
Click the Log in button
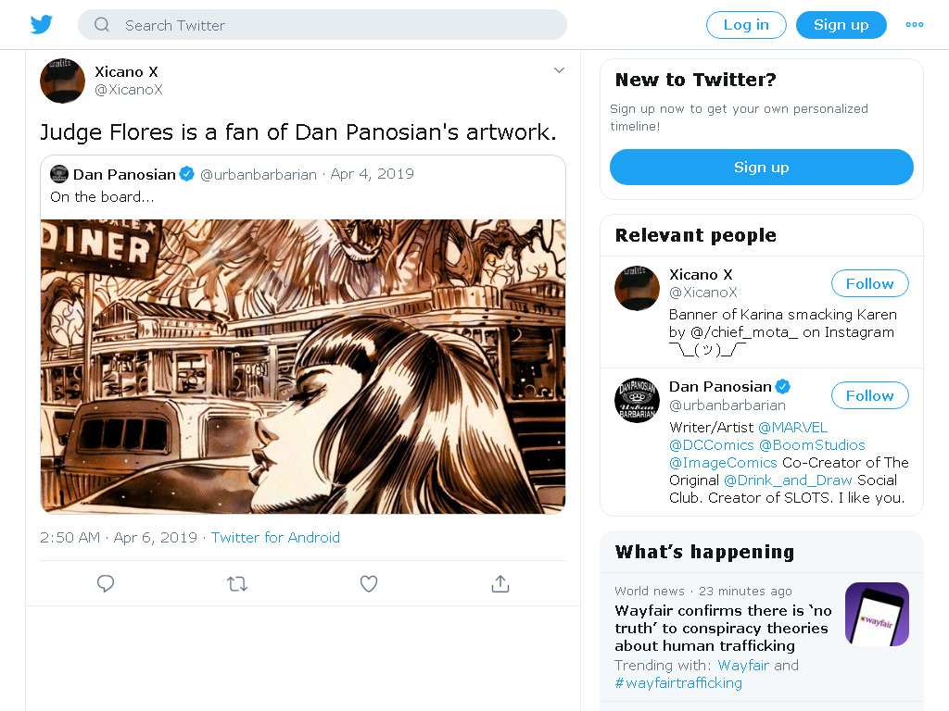(x=746, y=25)
